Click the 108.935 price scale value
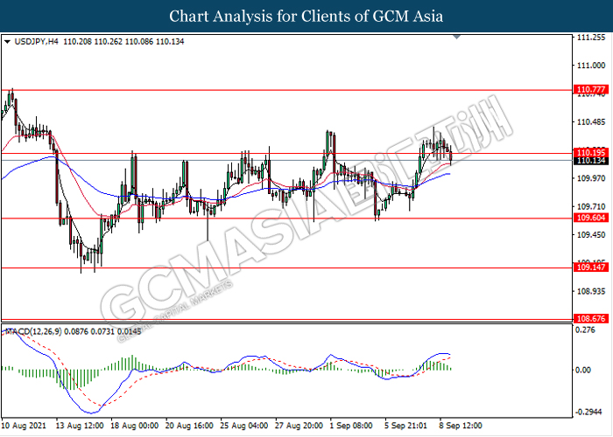The height and width of the screenshot is (437, 613). pyautogui.click(x=591, y=291)
